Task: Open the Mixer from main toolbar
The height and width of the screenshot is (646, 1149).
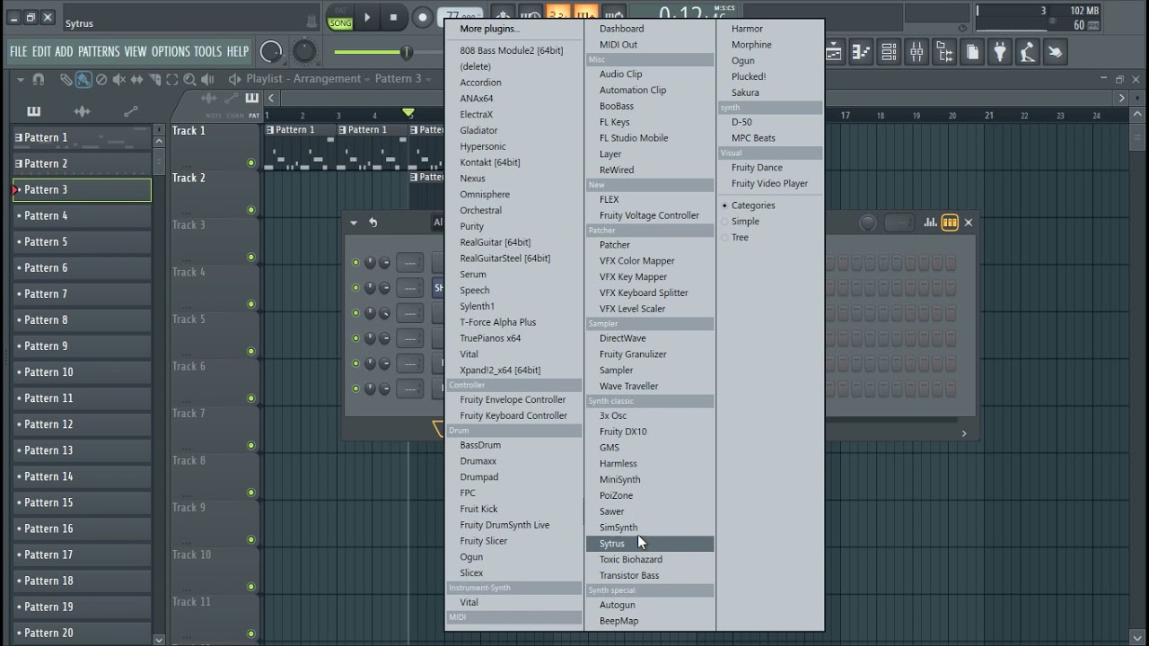Action: pos(917,52)
